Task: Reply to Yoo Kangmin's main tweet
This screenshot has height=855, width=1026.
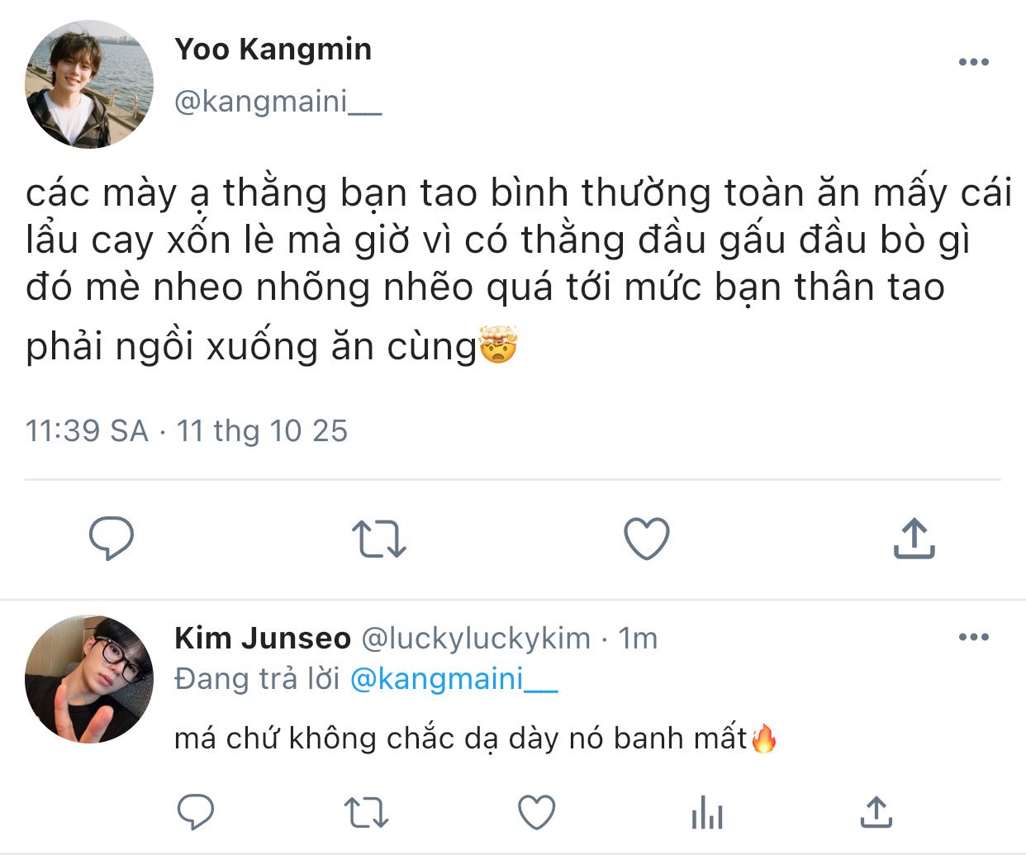Action: (x=112, y=538)
